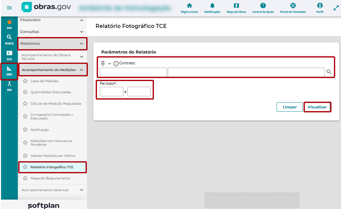341x209 pixels.
Task: Open Mapa de Reajustamento report
Action: coord(50,178)
